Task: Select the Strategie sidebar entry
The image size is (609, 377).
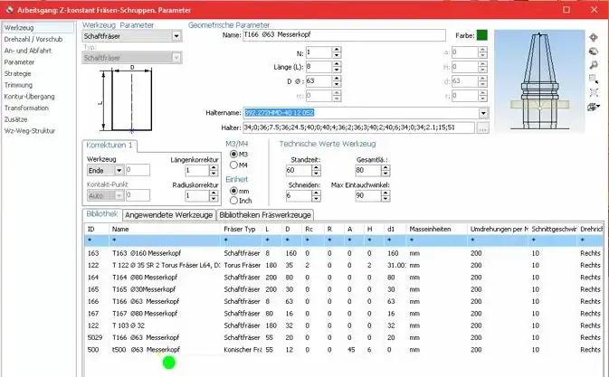Action: click(x=19, y=74)
